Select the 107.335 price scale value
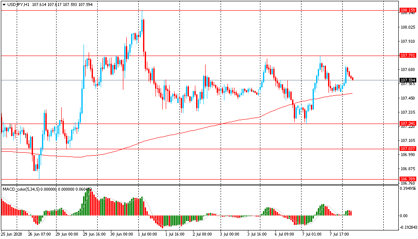This screenshot has height=239, width=418. [x=408, y=112]
